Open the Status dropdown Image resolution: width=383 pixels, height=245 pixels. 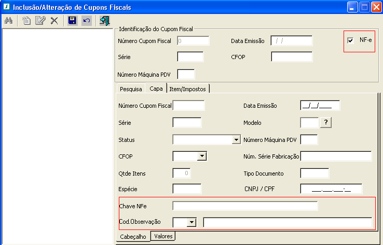(x=236, y=140)
